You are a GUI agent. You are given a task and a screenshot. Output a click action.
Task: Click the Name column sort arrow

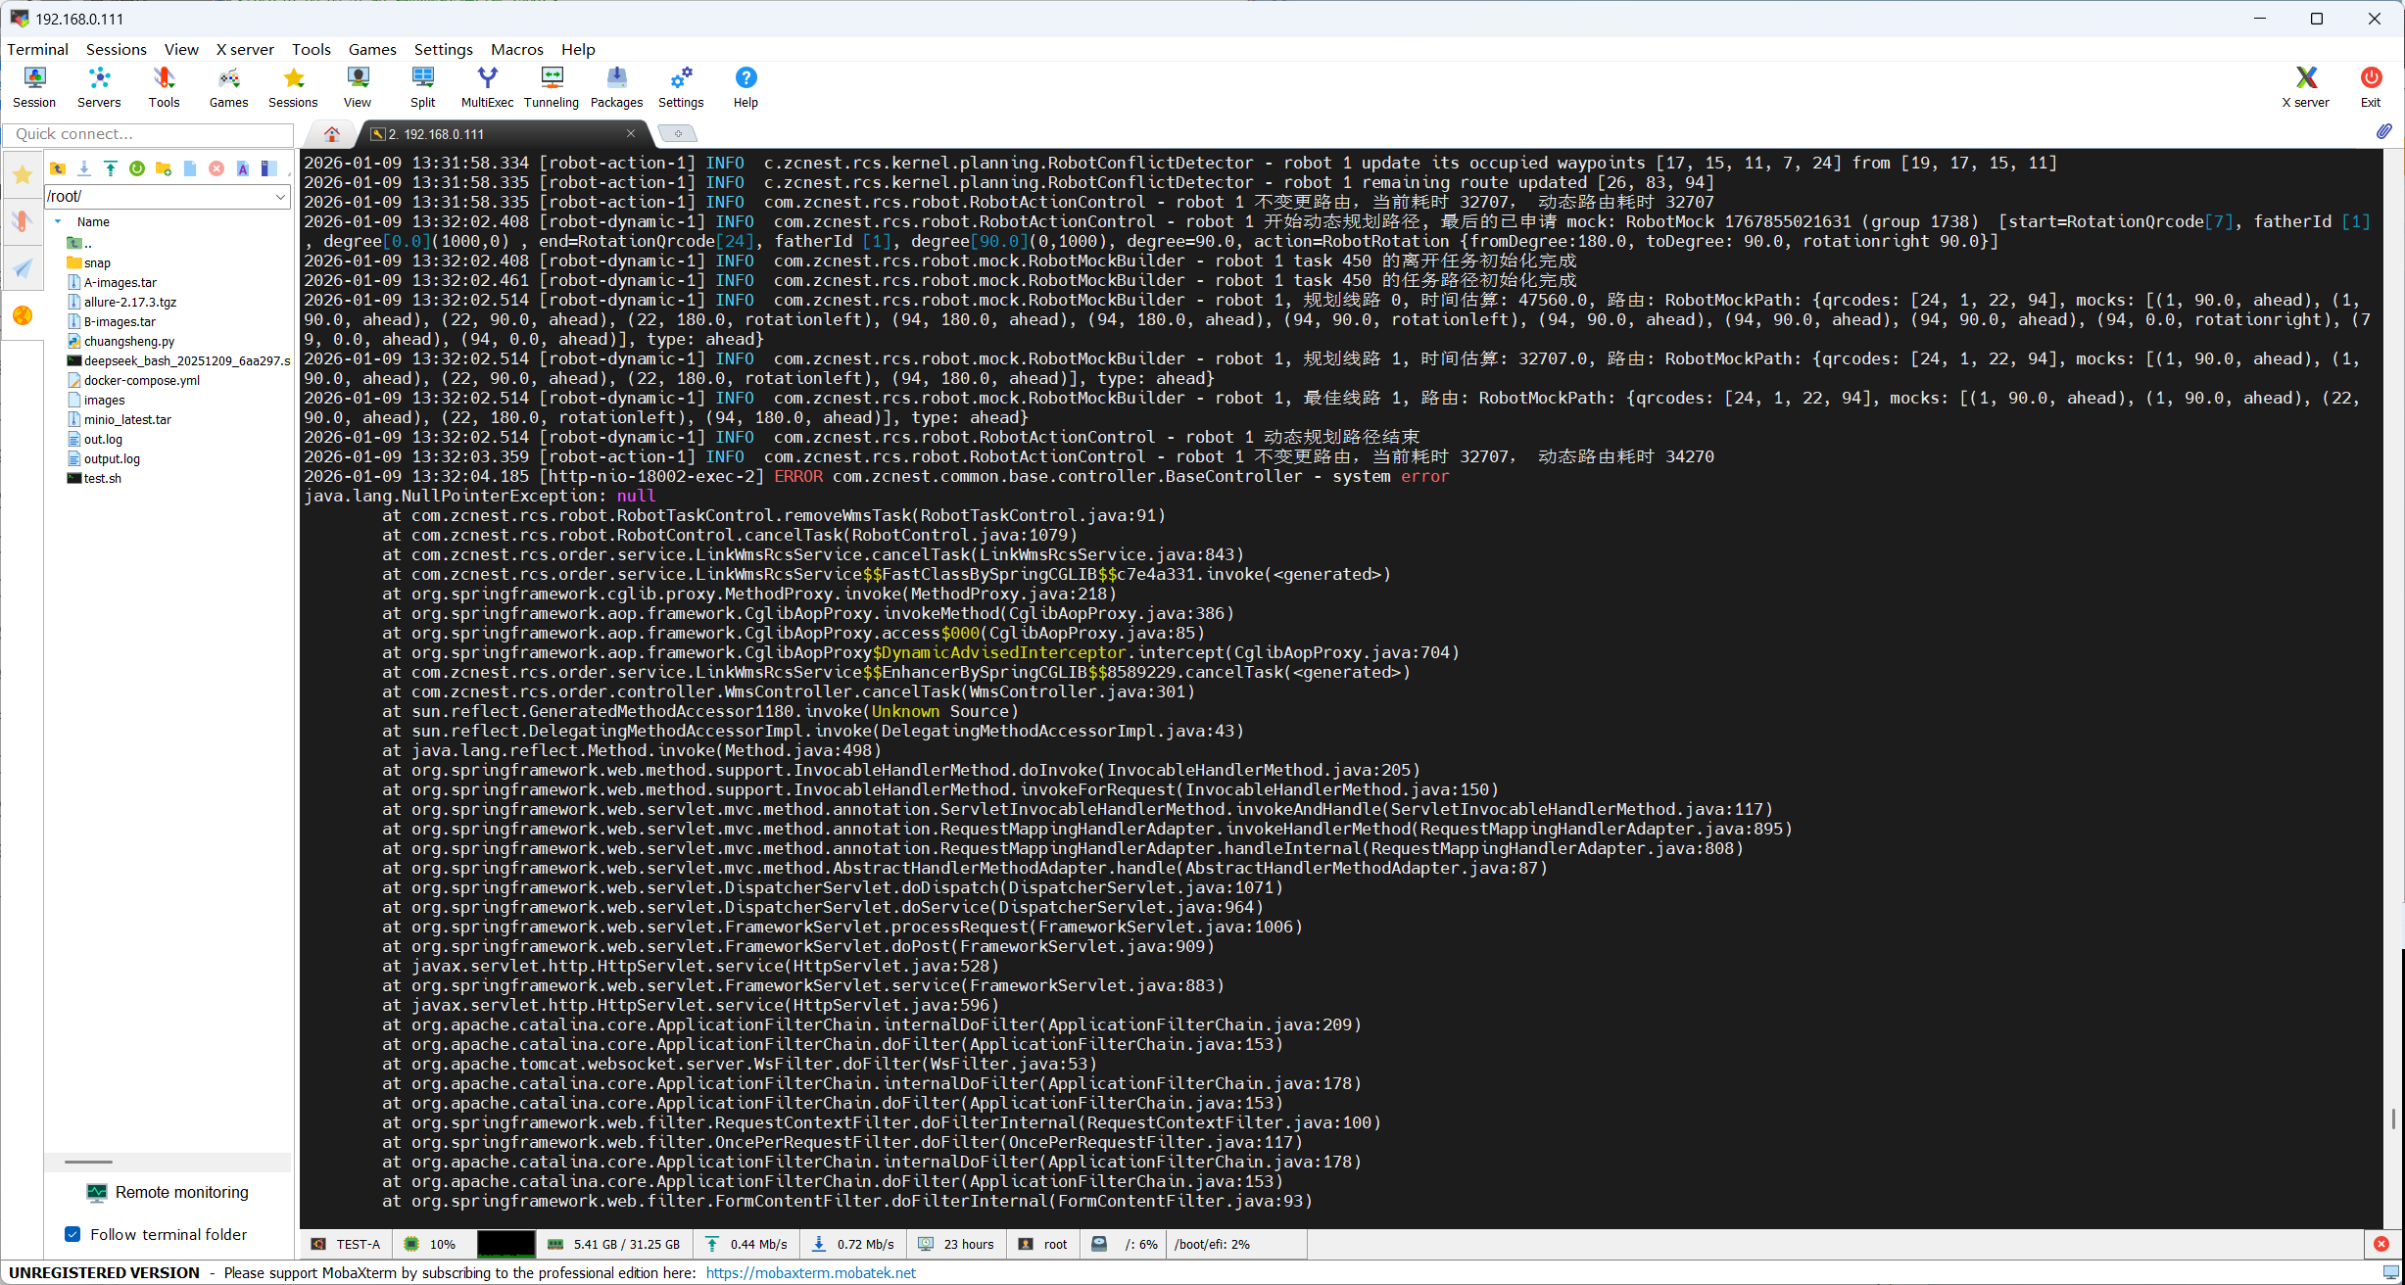point(58,221)
